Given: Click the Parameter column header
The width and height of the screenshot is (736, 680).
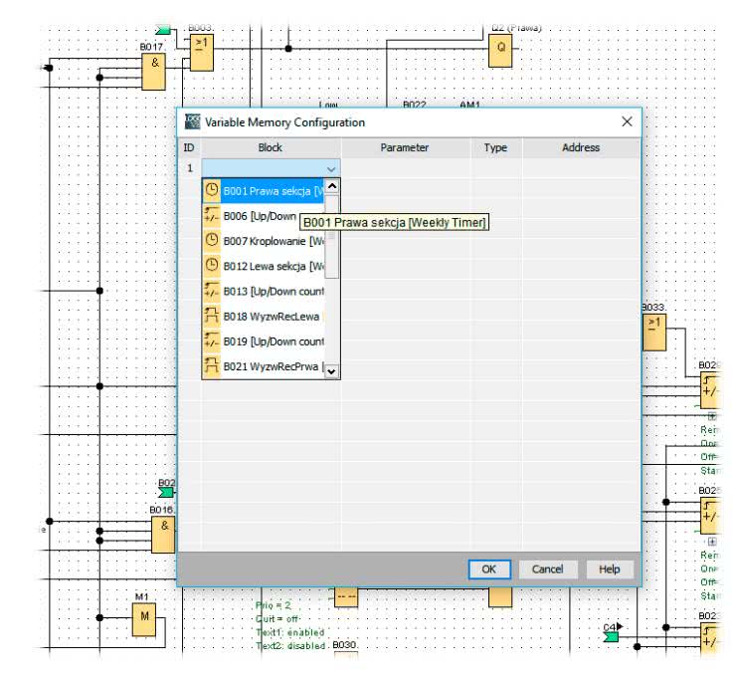Looking at the screenshot, I should tap(405, 147).
